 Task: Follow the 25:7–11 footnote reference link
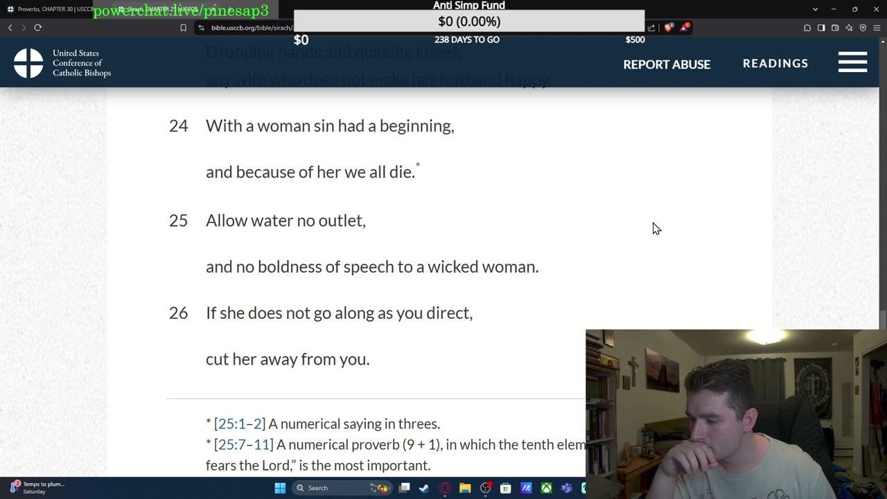244,444
